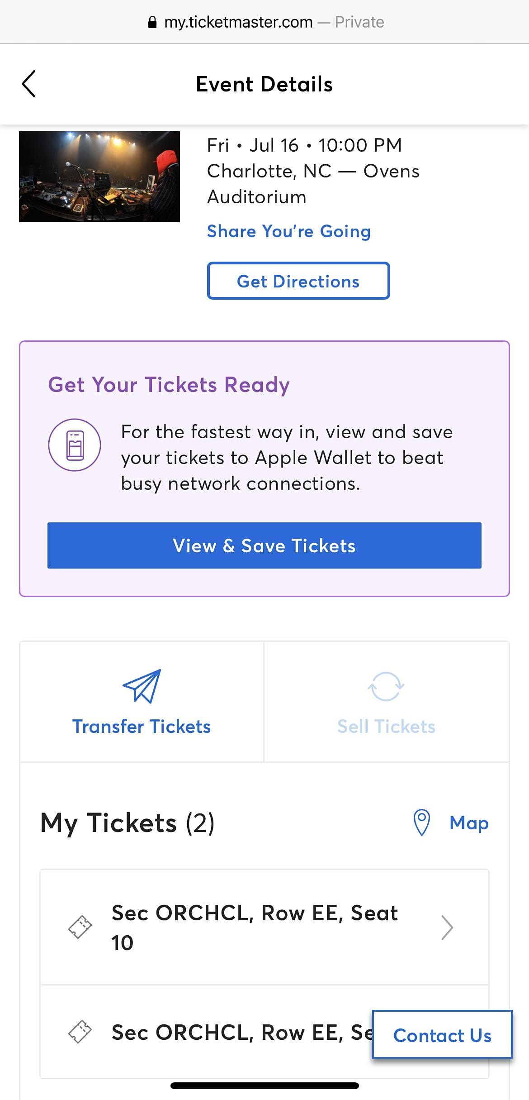
Task: Open the Share You're Going link
Action: [x=289, y=231]
